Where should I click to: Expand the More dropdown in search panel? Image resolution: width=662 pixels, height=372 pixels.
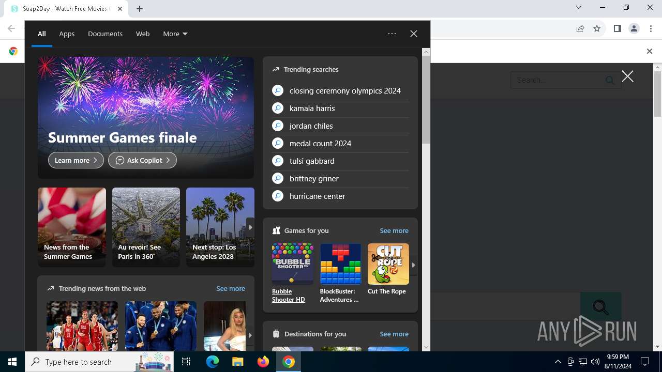click(175, 34)
